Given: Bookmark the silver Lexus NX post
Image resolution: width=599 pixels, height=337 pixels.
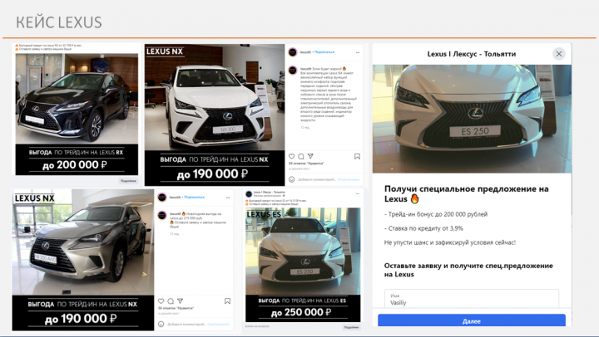Looking at the screenshot, I should [227, 301].
